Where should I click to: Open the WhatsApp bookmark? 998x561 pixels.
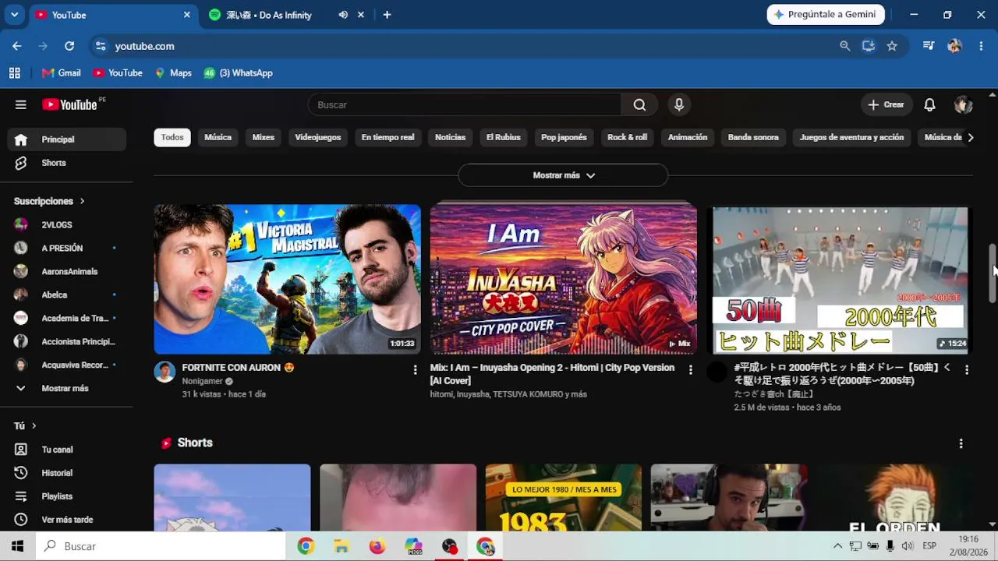(239, 73)
